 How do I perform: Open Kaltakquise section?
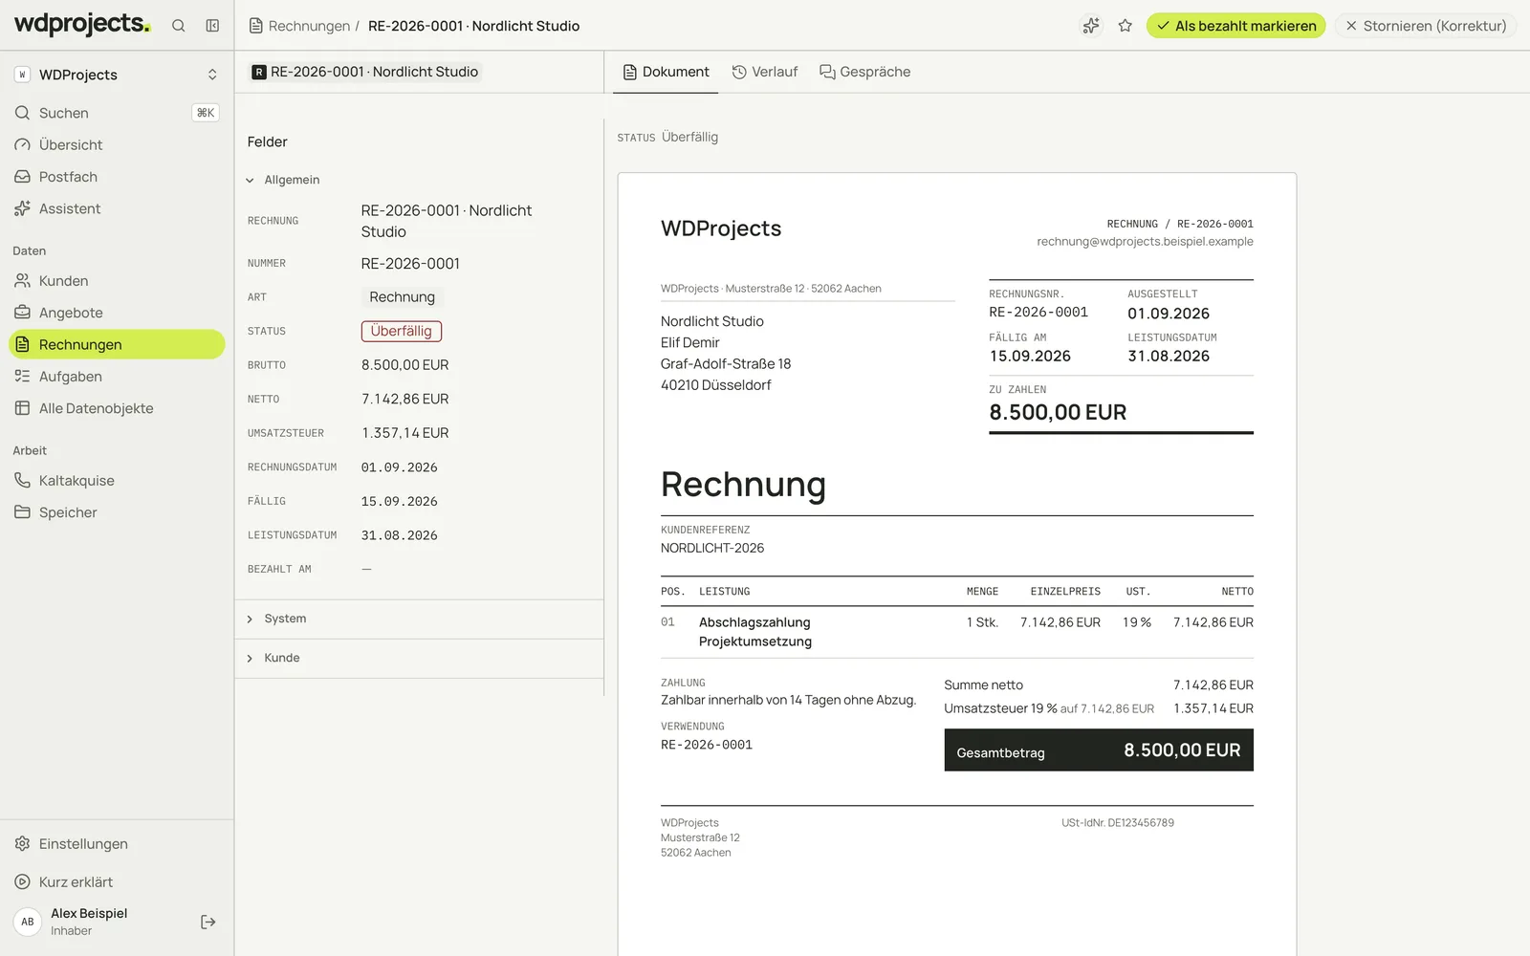point(117,481)
